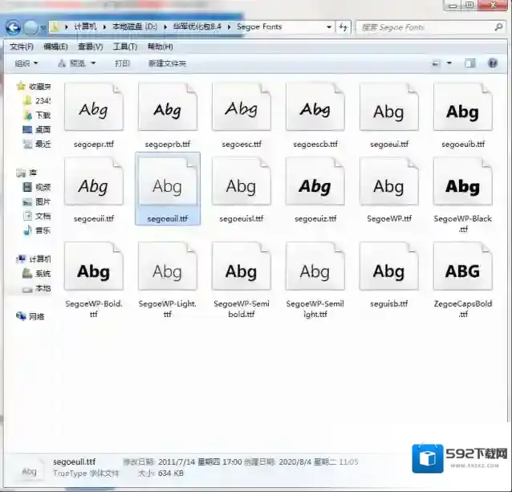Viewport: 512px width, 492px height.
Task: Toggle the preview pane icon
Action: pyautogui.click(x=470, y=63)
